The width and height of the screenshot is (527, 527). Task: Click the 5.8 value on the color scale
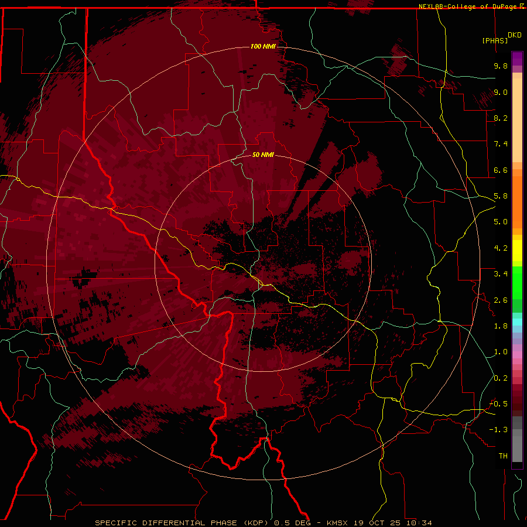pyautogui.click(x=501, y=196)
